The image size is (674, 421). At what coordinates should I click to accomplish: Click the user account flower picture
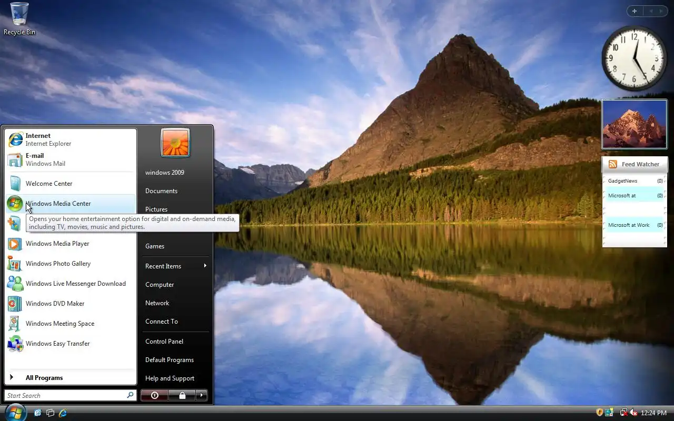coord(175,143)
